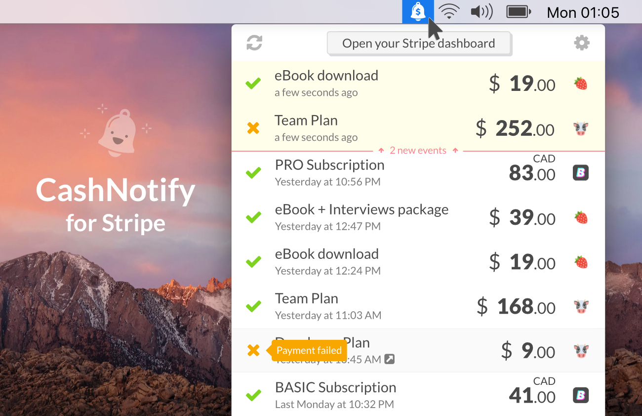Open your Stripe dashboard
The width and height of the screenshot is (642, 416).
(419, 43)
